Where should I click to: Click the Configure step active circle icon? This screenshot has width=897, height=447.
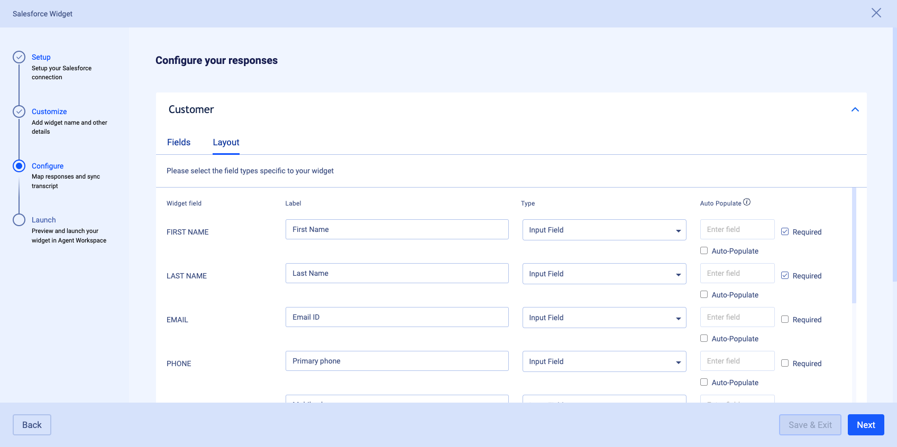pos(19,166)
